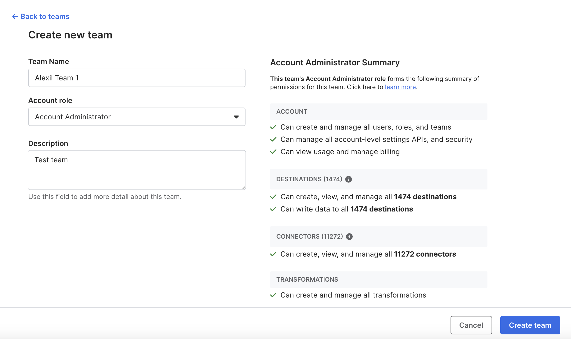This screenshot has width=571, height=339.
Task: Click the Description helper text below the field
Action: pyautogui.click(x=105, y=197)
